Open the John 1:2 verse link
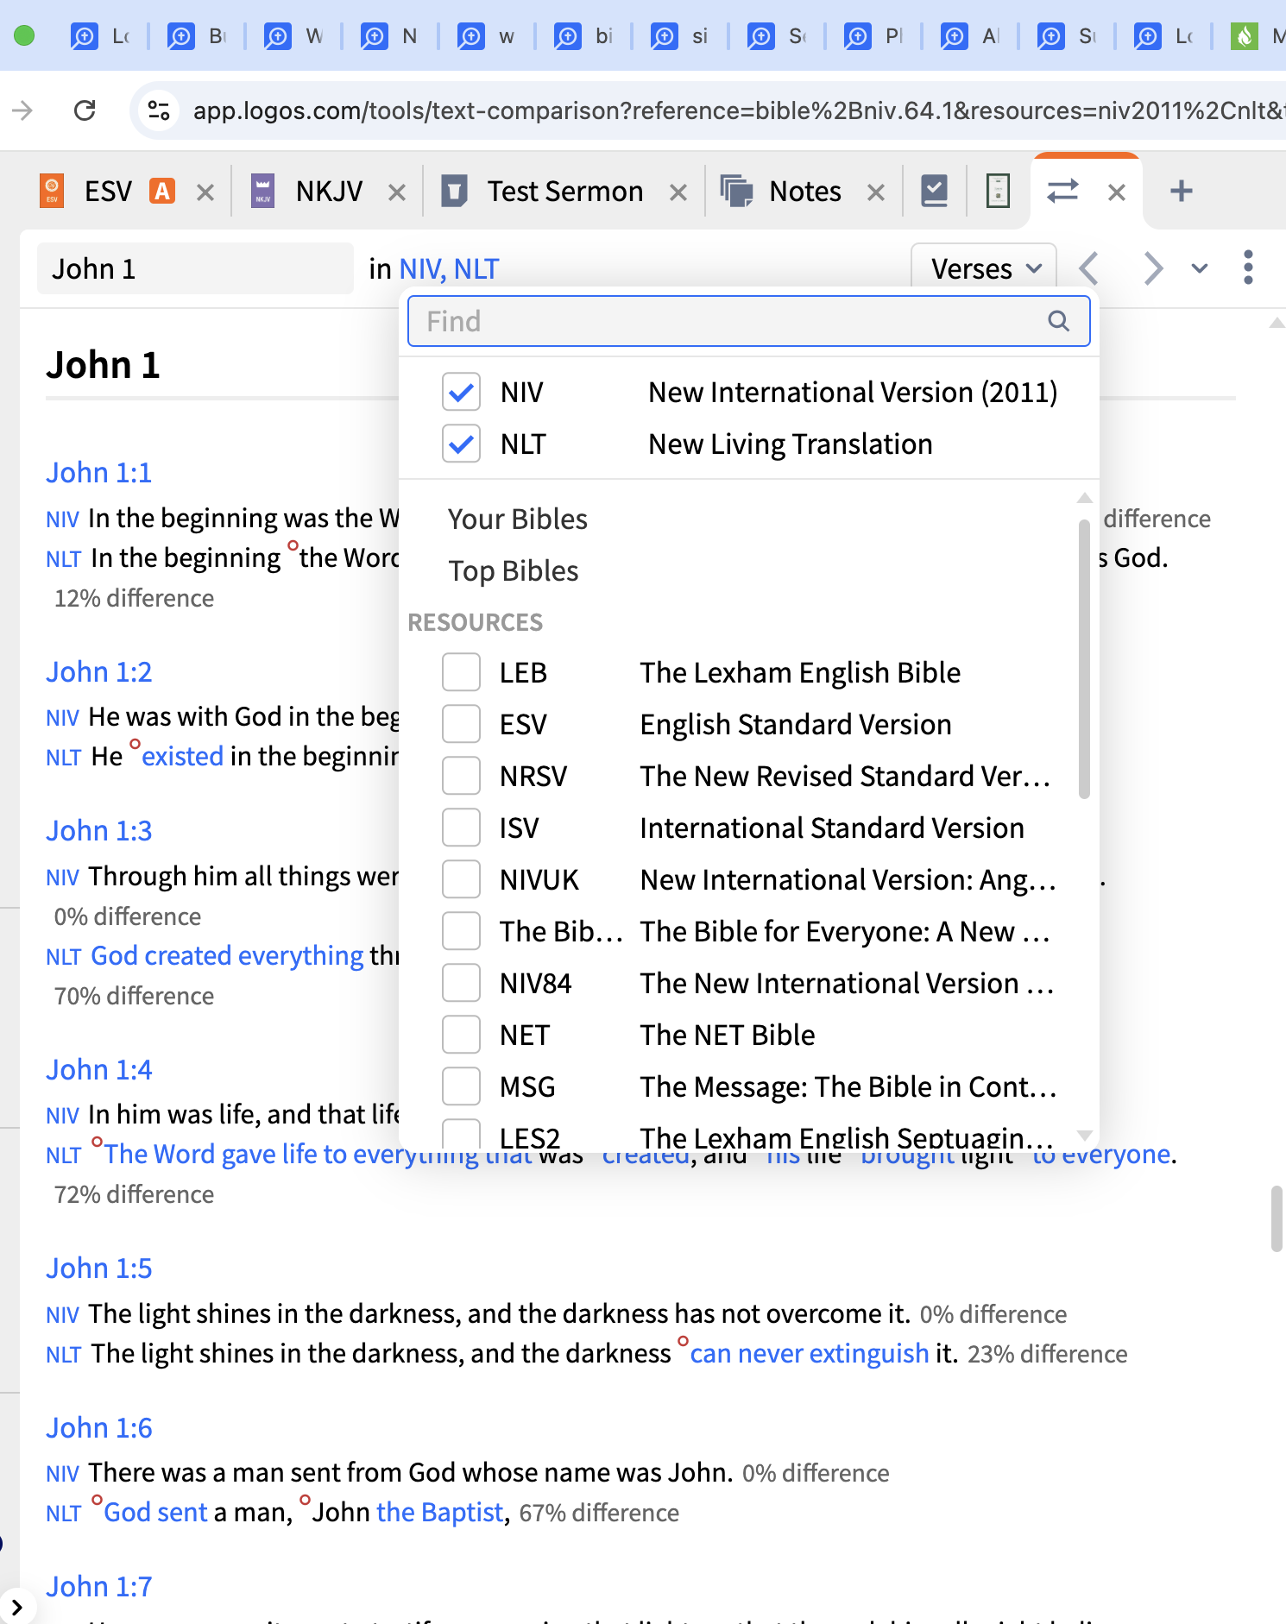The height and width of the screenshot is (1624, 1286). pos(99,672)
